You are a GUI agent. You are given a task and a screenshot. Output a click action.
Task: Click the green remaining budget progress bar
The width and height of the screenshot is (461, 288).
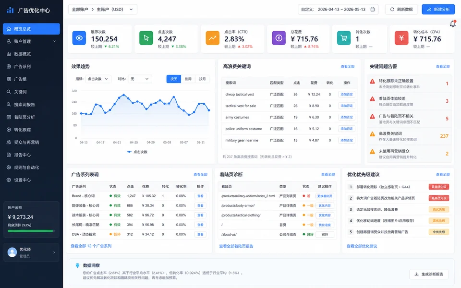pos(31,231)
